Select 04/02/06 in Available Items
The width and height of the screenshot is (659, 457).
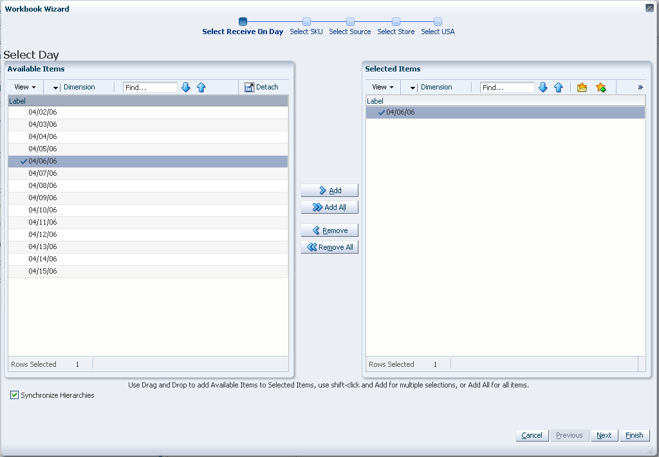[148, 112]
